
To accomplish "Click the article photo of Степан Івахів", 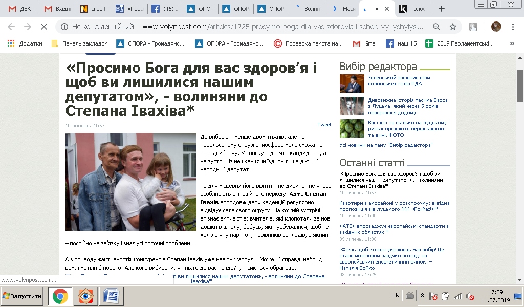I will [x=130, y=182].
